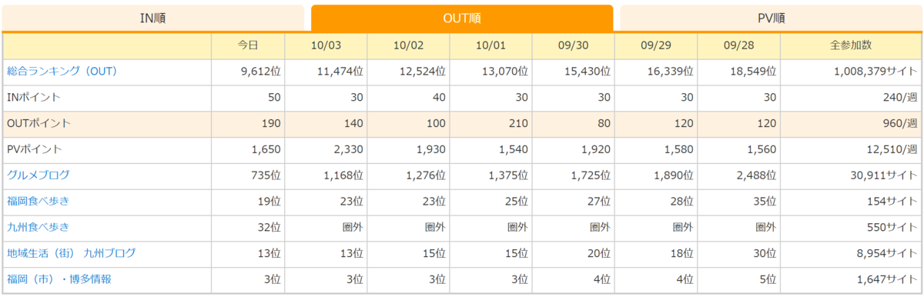Select the 1,725位 gourmet rank cell

point(574,175)
